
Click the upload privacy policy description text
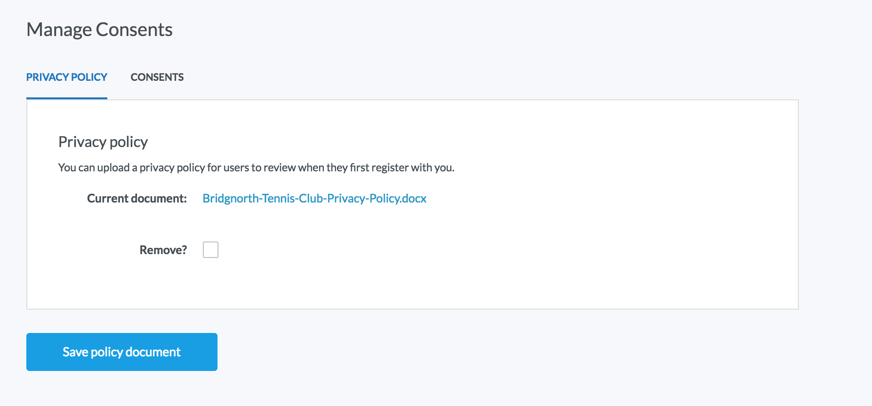click(x=256, y=168)
